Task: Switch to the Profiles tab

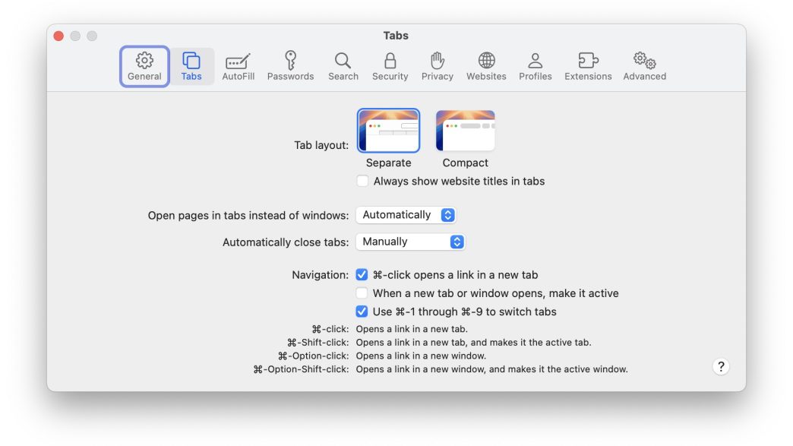Action: click(535, 66)
